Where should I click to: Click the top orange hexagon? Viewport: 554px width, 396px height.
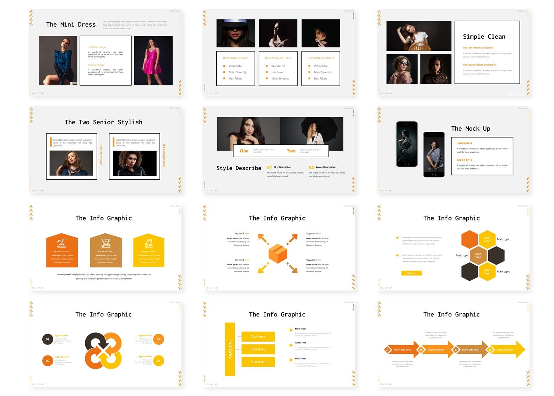click(469, 239)
